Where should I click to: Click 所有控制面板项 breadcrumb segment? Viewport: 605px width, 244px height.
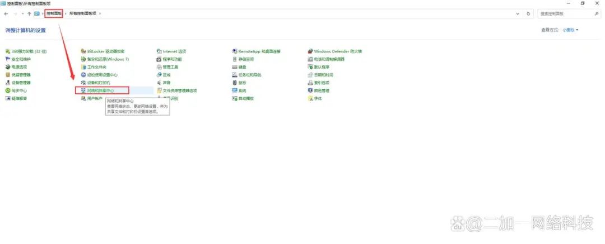point(82,13)
